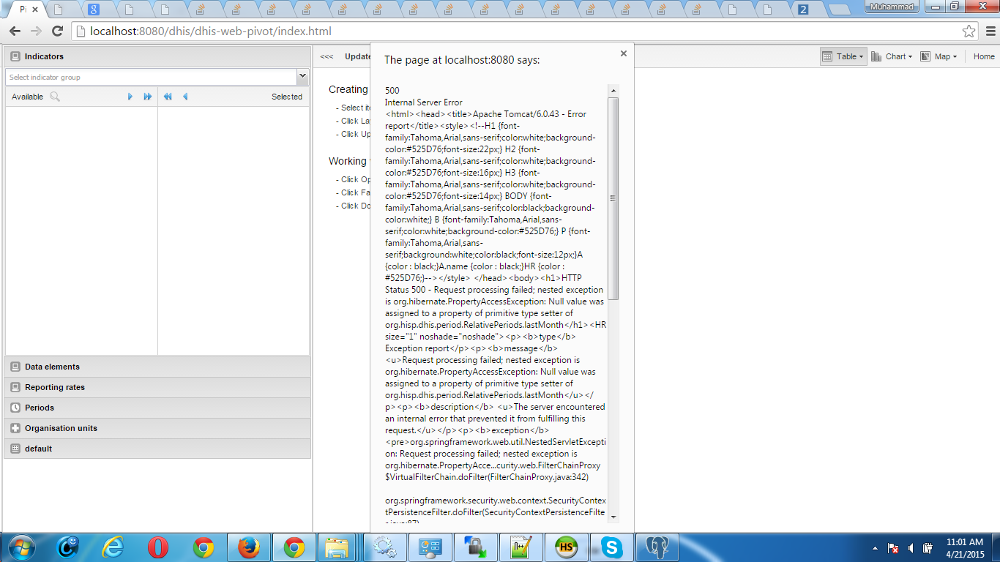Click the "Selected" column label
Viewport: 1000px width, 562px height.
tap(287, 97)
